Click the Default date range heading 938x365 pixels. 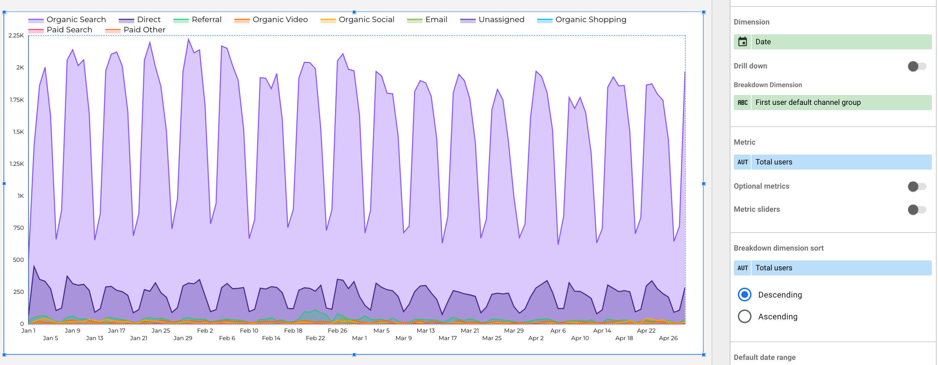[764, 358]
